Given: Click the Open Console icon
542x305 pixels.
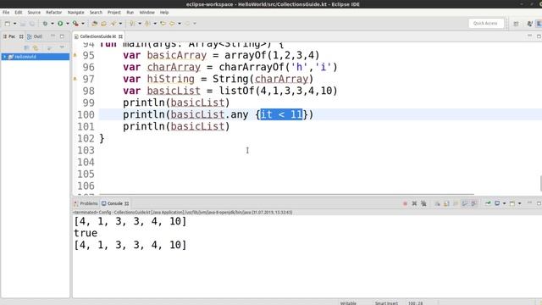Looking at the screenshot, I should 512,203.
